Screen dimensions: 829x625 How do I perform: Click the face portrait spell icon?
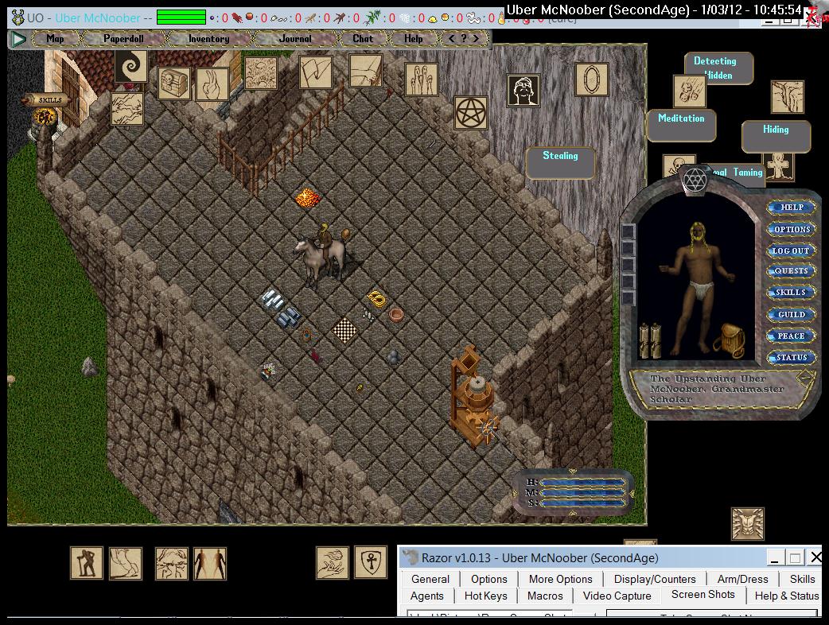[x=523, y=91]
